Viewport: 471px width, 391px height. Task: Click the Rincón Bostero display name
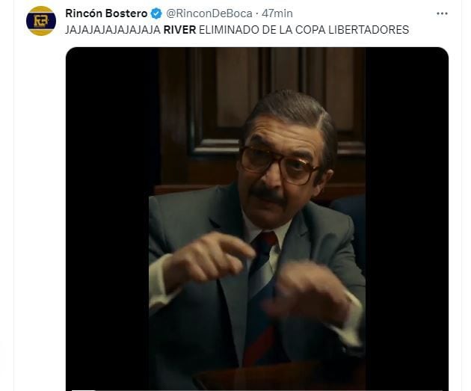coord(106,13)
